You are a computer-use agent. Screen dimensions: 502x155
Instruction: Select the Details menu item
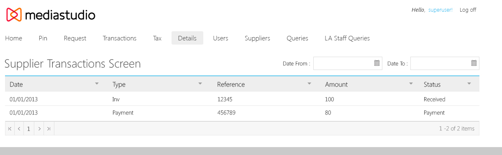point(187,38)
